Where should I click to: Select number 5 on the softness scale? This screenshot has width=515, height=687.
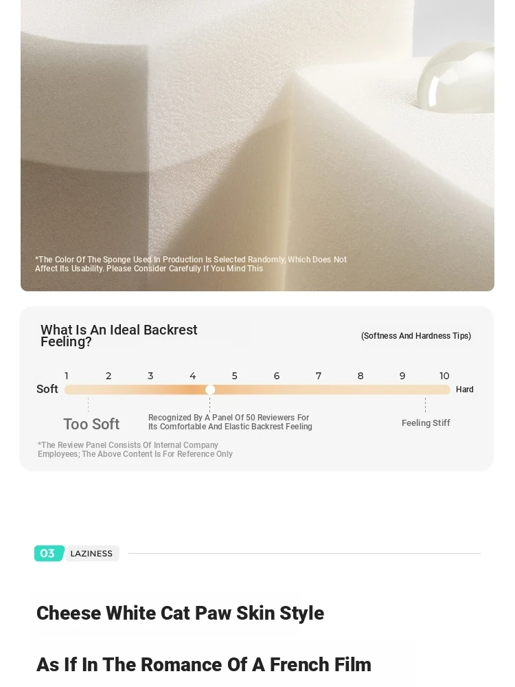(x=235, y=376)
